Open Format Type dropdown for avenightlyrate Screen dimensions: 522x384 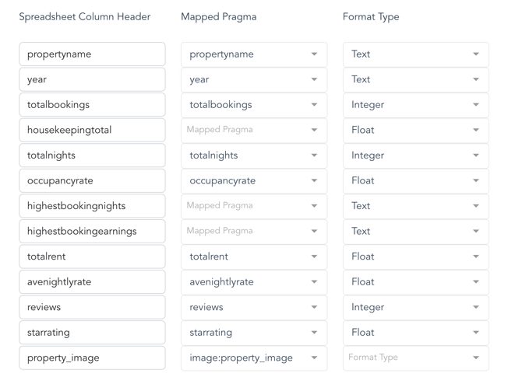[x=415, y=281]
